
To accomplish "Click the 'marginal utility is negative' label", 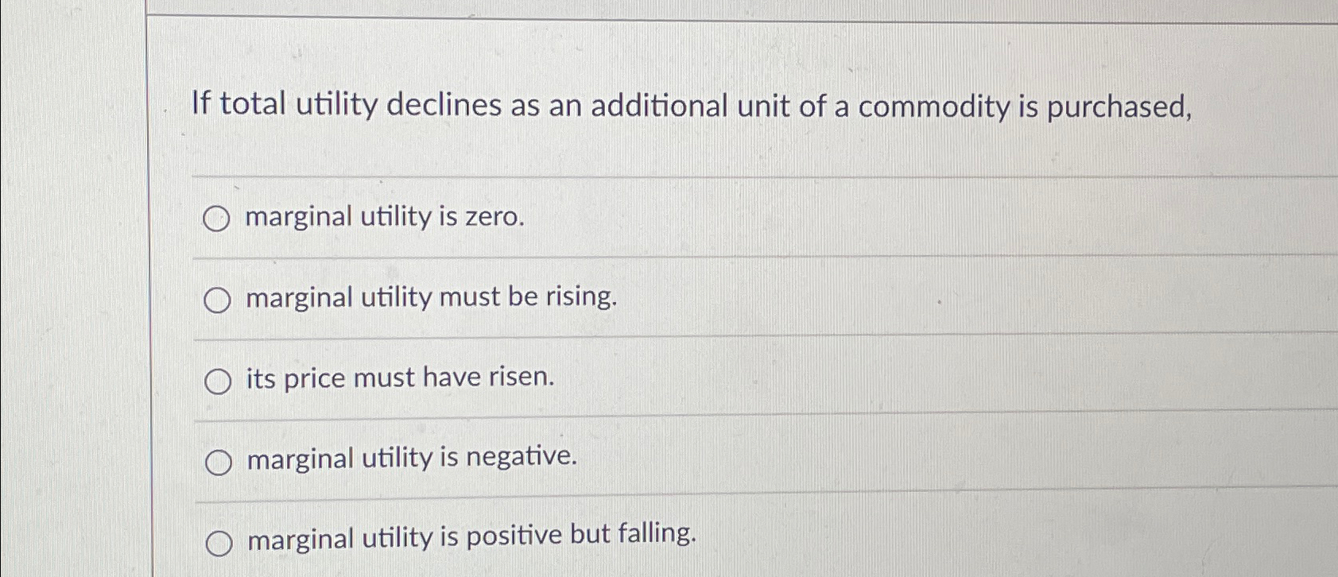I will click(411, 459).
